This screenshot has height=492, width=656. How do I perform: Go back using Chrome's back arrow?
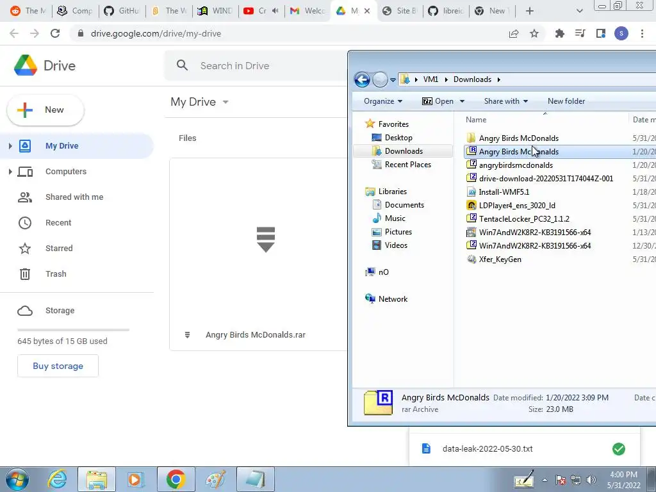coord(14,33)
